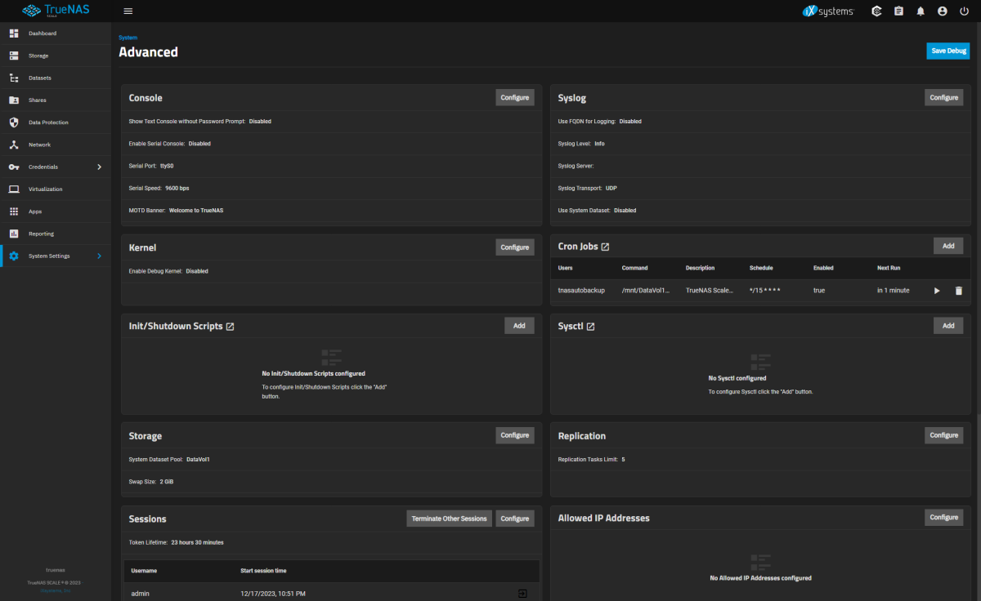
Task: Click the /mnt/DataVol1 command cell
Action: tap(646, 291)
